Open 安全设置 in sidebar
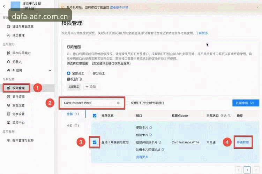Screen dimensions: 262x174 pyautogui.click(x=16, y=105)
